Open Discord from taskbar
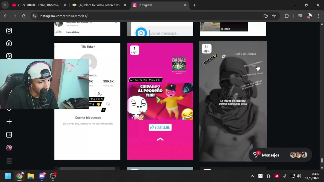The image size is (324, 182). click(42, 176)
